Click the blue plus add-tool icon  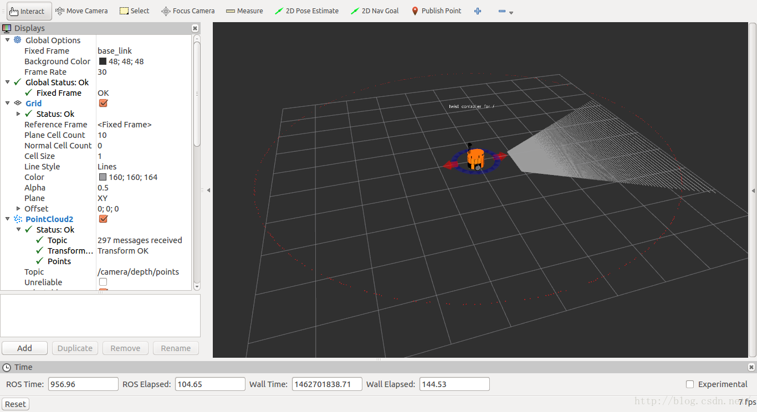click(x=478, y=11)
